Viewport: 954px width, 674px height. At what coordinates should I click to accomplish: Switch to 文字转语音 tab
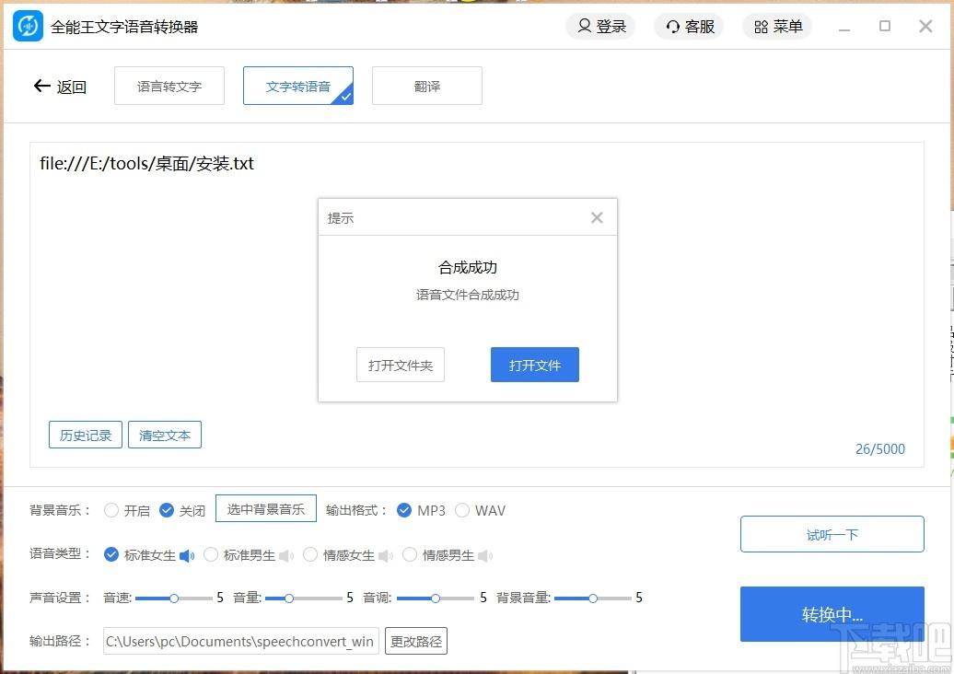pyautogui.click(x=298, y=86)
